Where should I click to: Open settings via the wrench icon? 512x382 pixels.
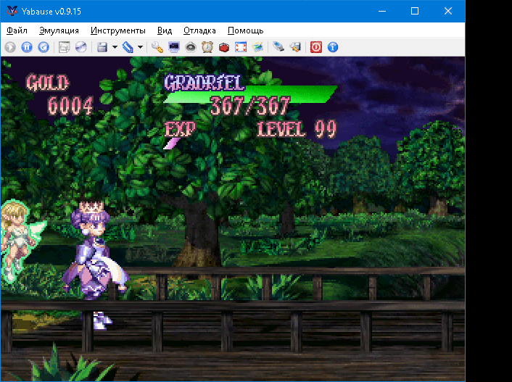point(157,47)
